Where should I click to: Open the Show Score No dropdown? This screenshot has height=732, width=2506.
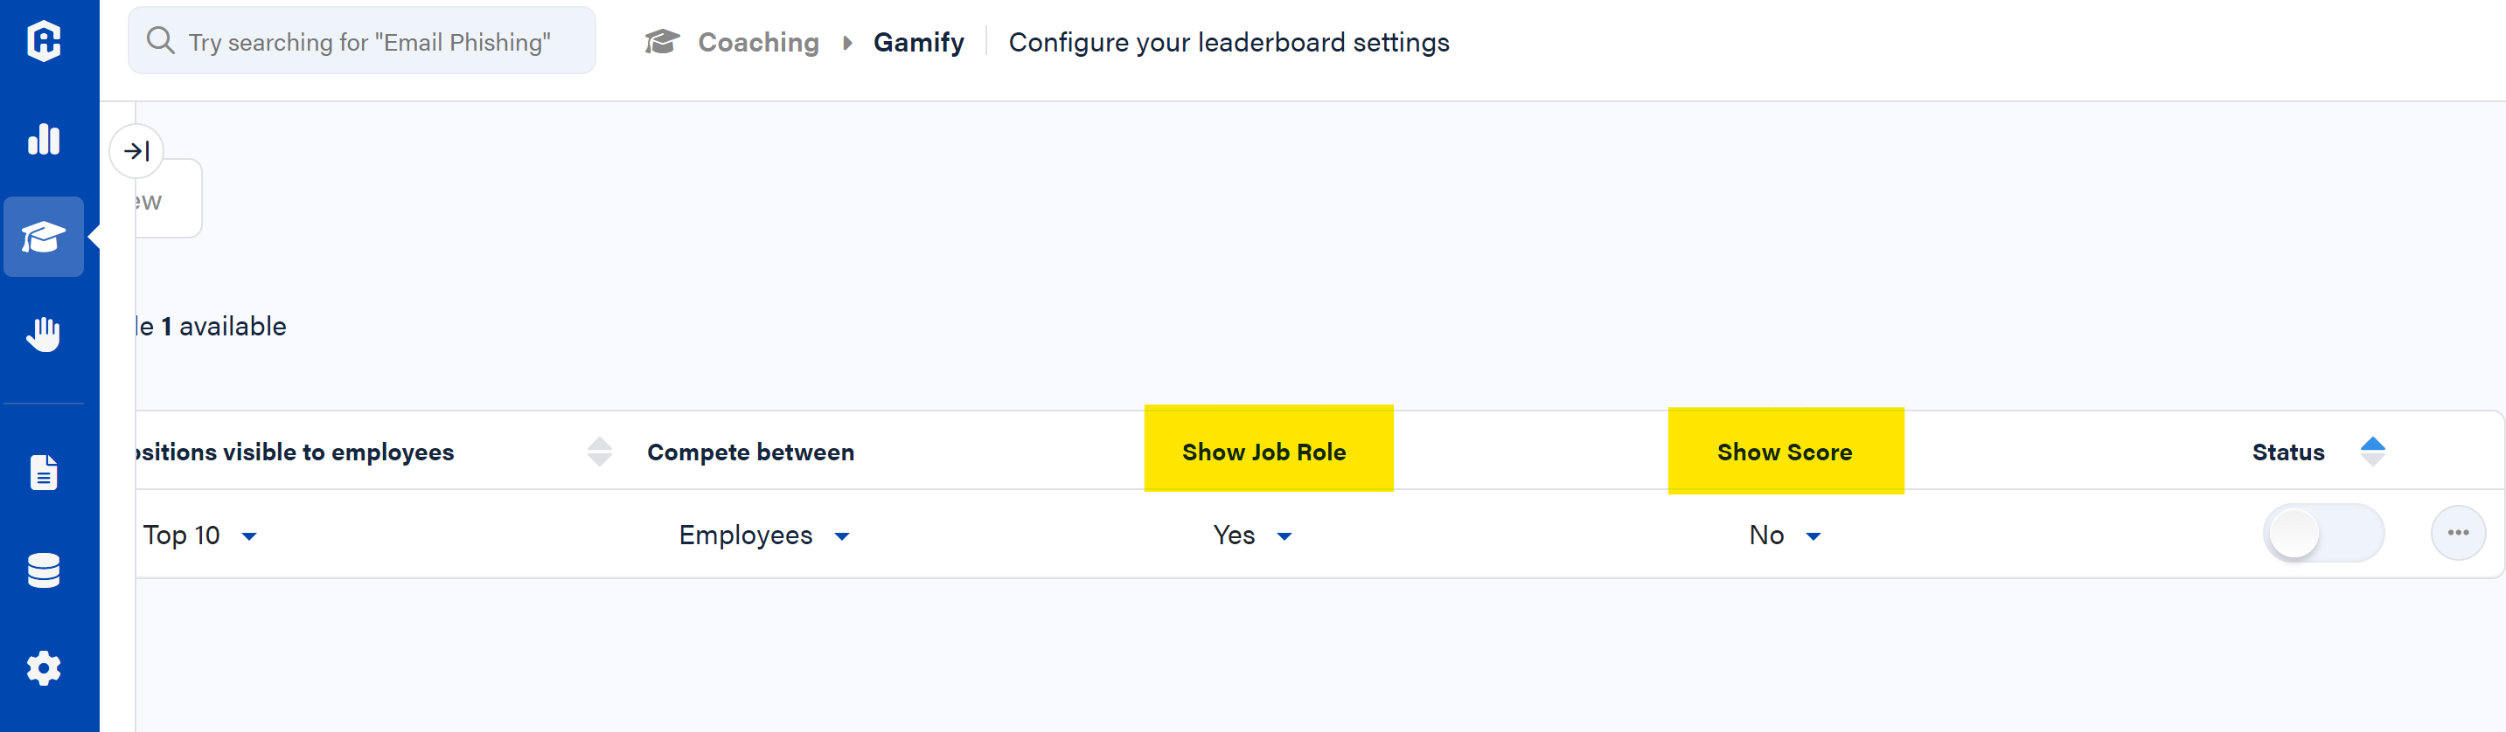tap(1784, 535)
